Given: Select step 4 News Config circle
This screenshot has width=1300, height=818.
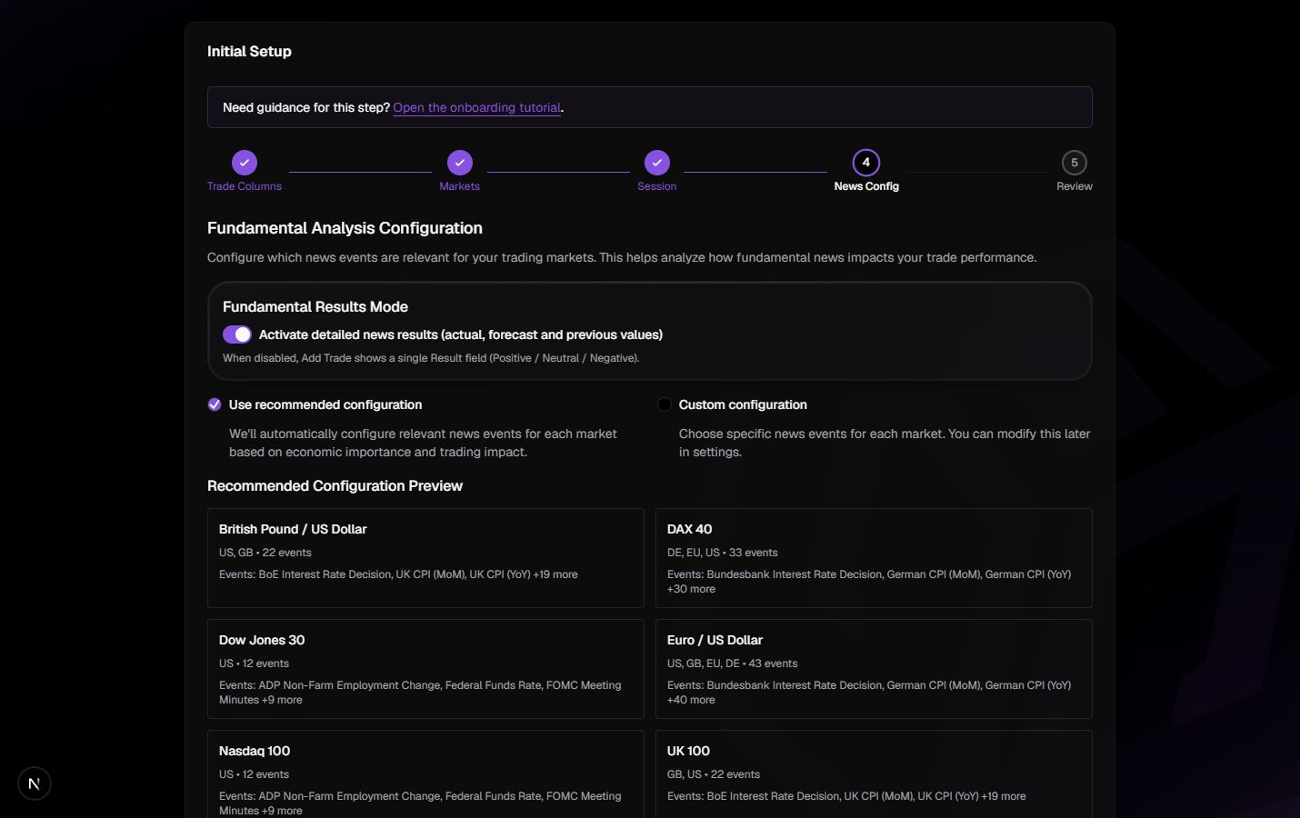Looking at the screenshot, I should point(866,163).
